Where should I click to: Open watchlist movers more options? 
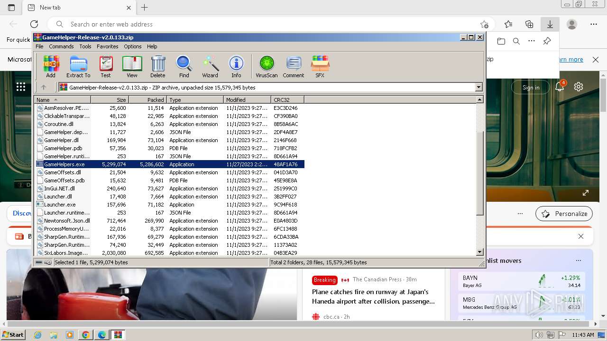(x=578, y=260)
